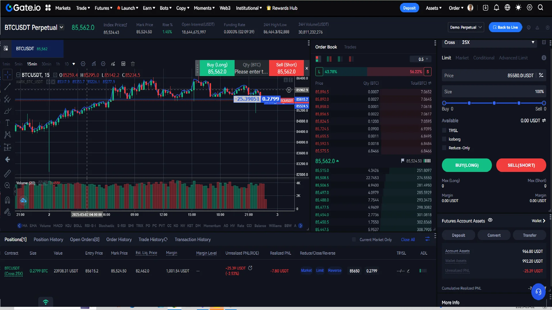Enable the TP/SL checkbox
The width and height of the screenshot is (552, 310).
pos(444,131)
